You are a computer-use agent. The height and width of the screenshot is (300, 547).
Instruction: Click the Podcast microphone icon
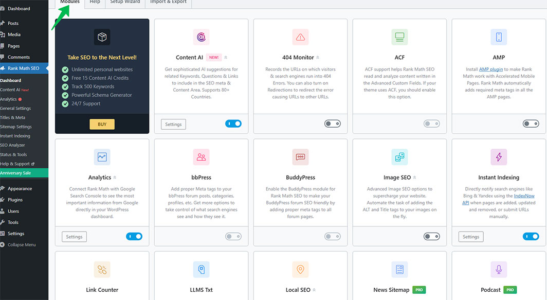pos(498,269)
